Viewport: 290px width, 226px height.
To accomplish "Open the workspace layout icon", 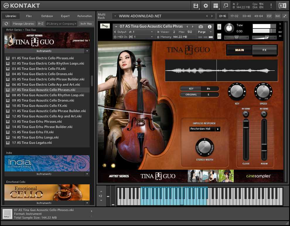I will click(x=216, y=6).
